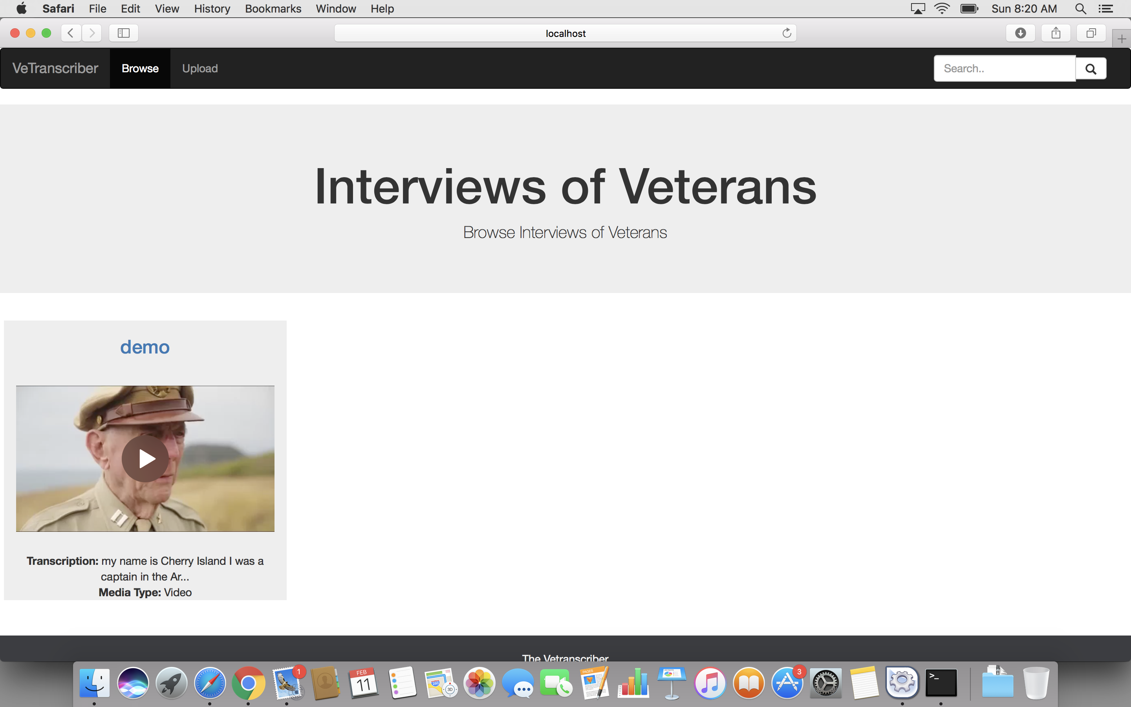Screen dimensions: 1131x707
Task: Click the VeTranscriber brand link
Action: pyautogui.click(x=55, y=69)
